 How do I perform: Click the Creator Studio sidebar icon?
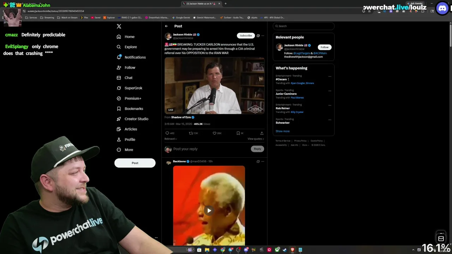(x=119, y=119)
